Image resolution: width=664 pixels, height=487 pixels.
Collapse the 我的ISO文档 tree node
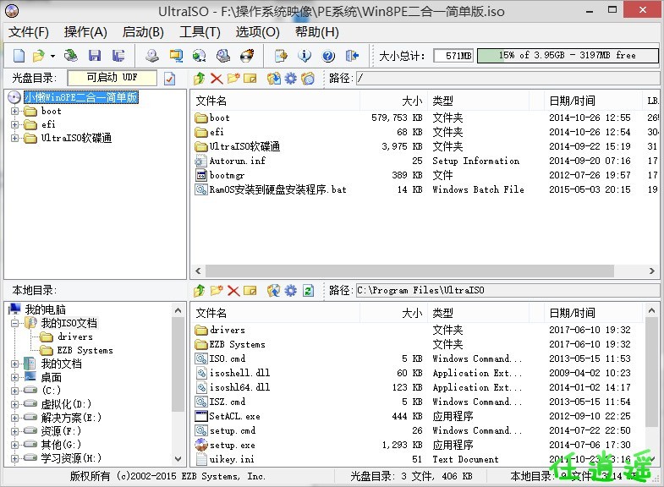(15, 323)
